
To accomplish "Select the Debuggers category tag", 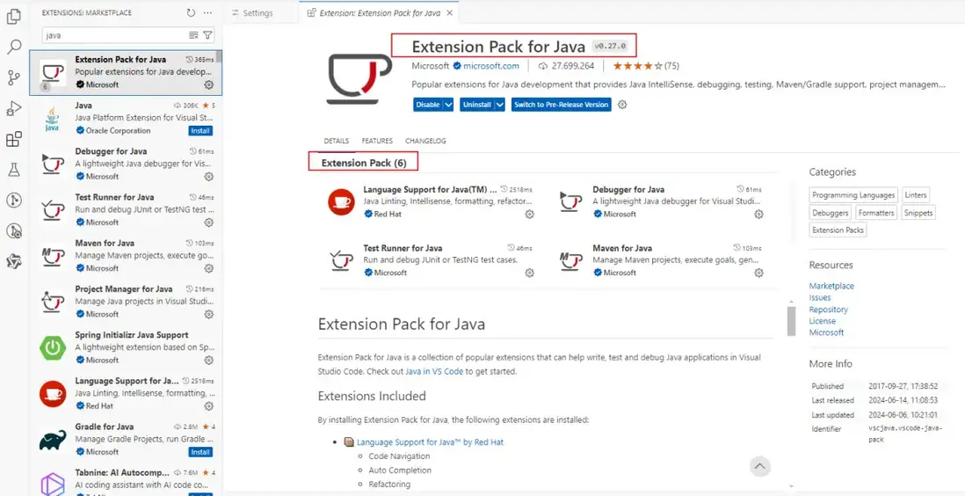I will tap(831, 213).
